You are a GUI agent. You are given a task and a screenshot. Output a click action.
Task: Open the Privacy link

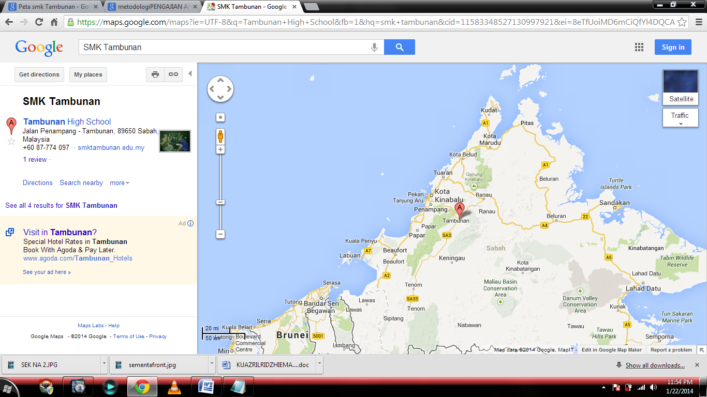point(158,336)
